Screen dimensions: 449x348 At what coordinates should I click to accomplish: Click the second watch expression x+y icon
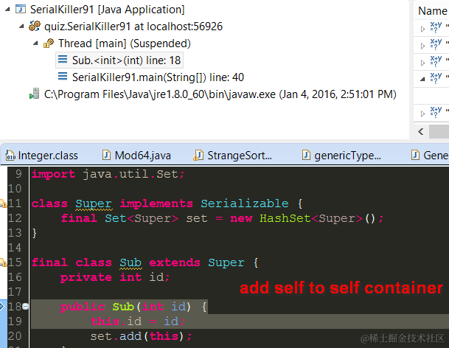click(x=436, y=43)
